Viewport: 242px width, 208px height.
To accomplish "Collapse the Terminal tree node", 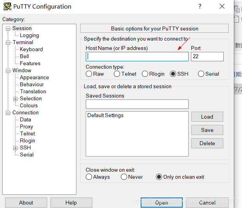I will click(8, 43).
